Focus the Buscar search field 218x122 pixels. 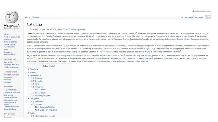tap(208, 17)
